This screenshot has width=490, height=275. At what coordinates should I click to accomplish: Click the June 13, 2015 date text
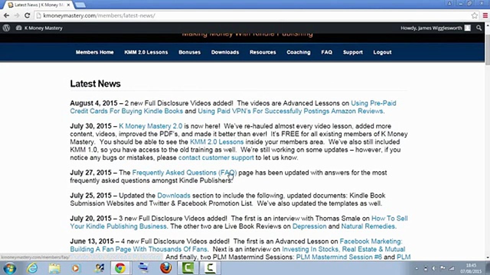[x=92, y=241]
